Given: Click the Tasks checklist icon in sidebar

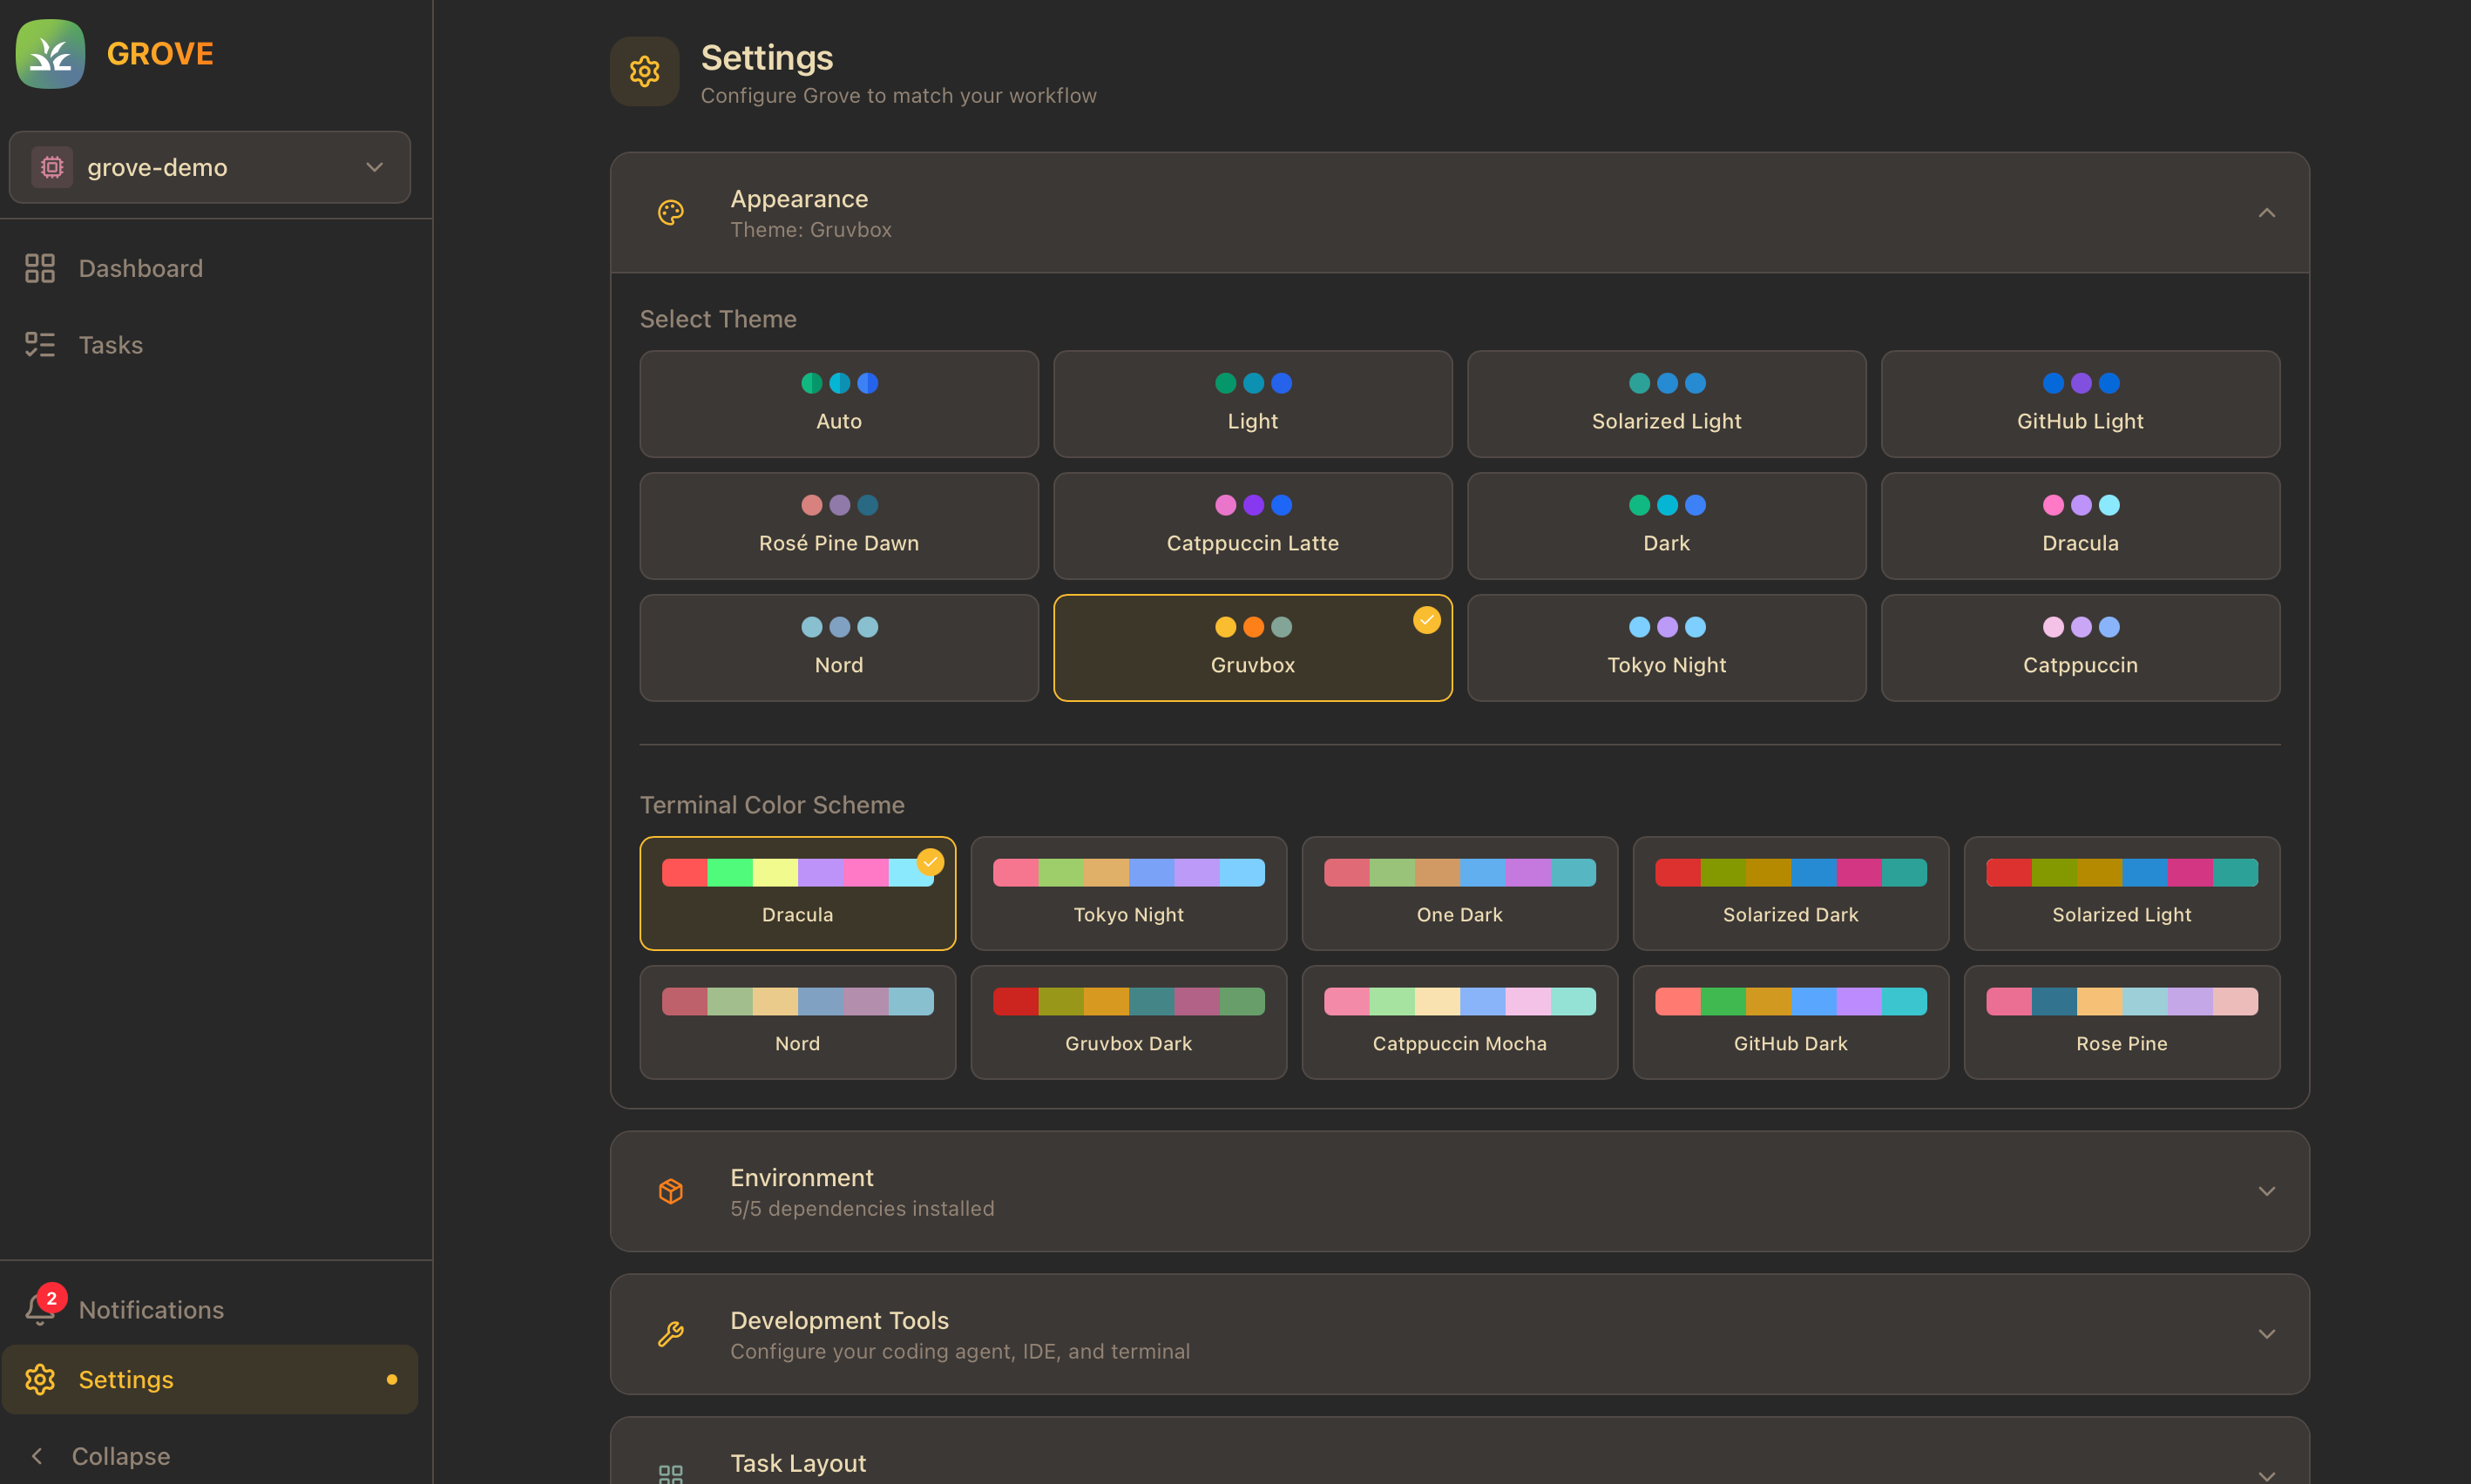Looking at the screenshot, I should pyautogui.click(x=40, y=345).
